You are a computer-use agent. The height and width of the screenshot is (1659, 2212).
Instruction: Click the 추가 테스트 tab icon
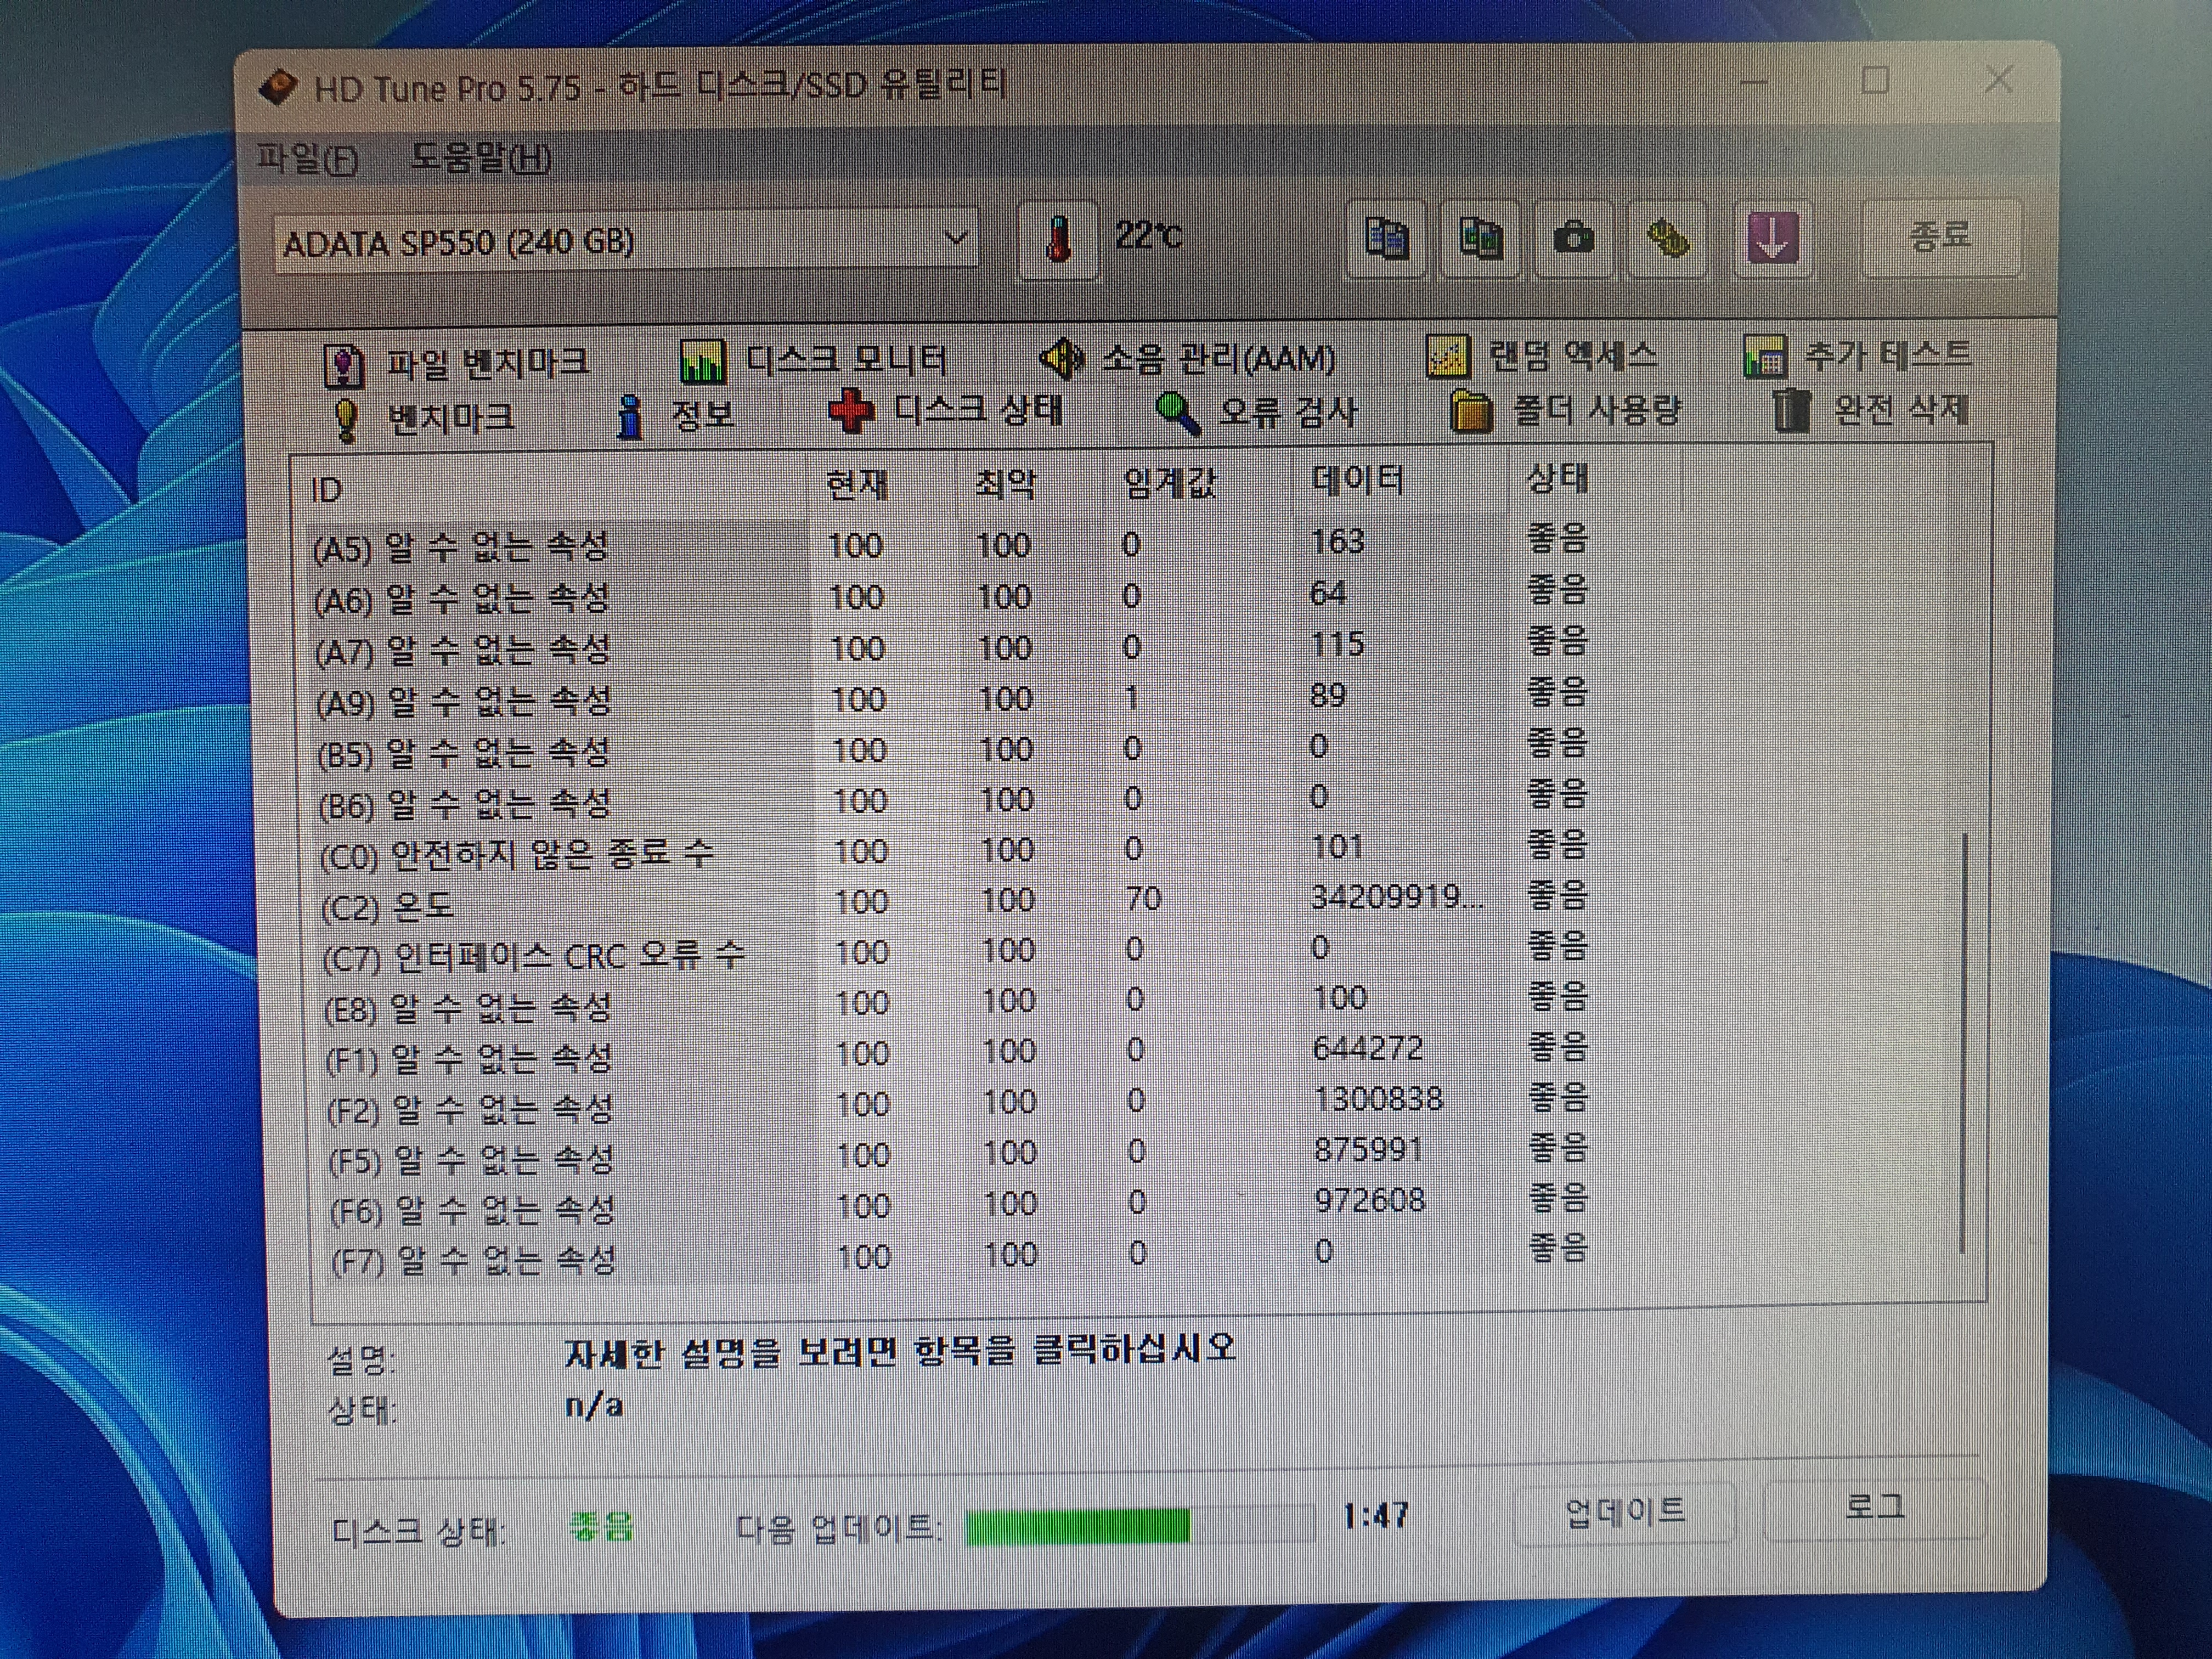coord(1765,356)
